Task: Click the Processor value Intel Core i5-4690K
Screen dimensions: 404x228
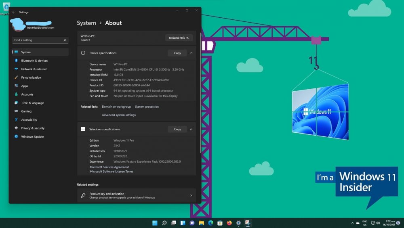Action: pyautogui.click(x=149, y=69)
